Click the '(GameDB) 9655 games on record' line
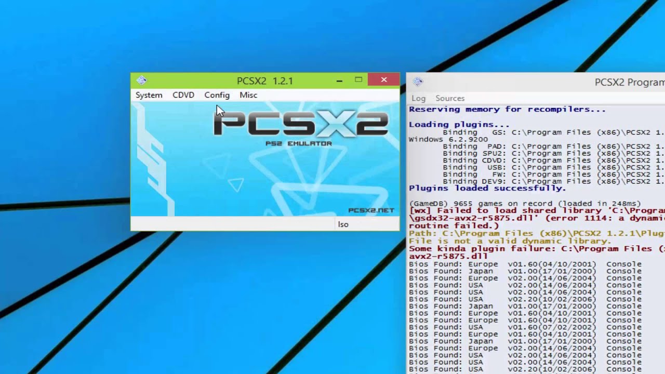The height and width of the screenshot is (374, 665). tap(525, 204)
